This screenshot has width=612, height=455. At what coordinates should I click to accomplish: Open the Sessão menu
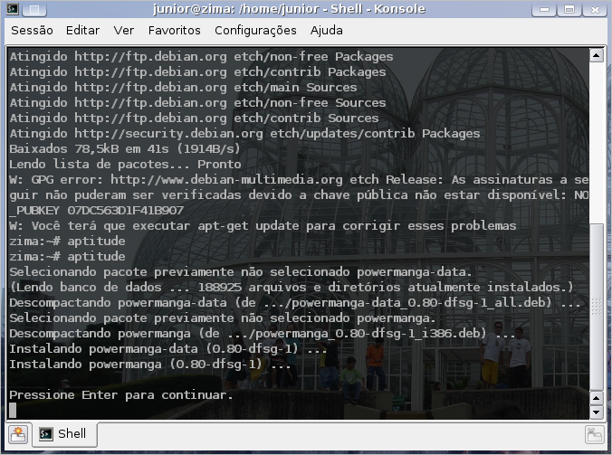coord(32,31)
